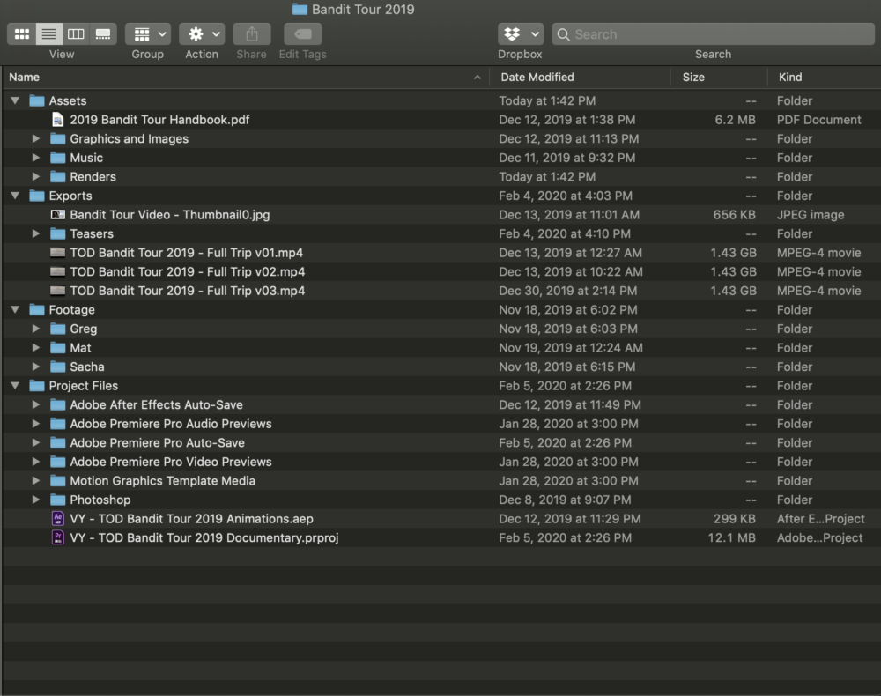Screen dimensions: 881x696
Task: Expand the Graphics and Images folder
Action: coord(36,138)
